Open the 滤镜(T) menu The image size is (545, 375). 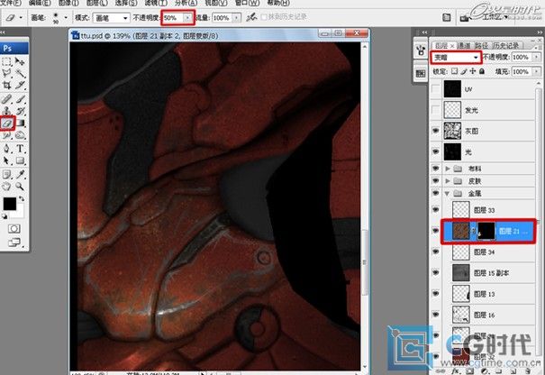coord(156,3)
